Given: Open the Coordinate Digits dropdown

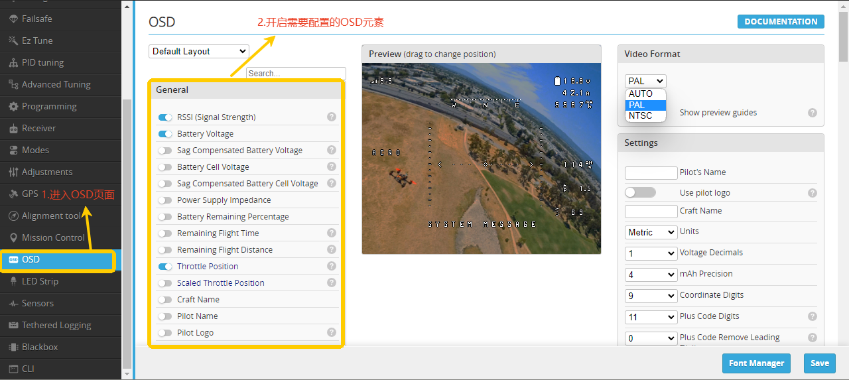Looking at the screenshot, I should pos(651,296).
